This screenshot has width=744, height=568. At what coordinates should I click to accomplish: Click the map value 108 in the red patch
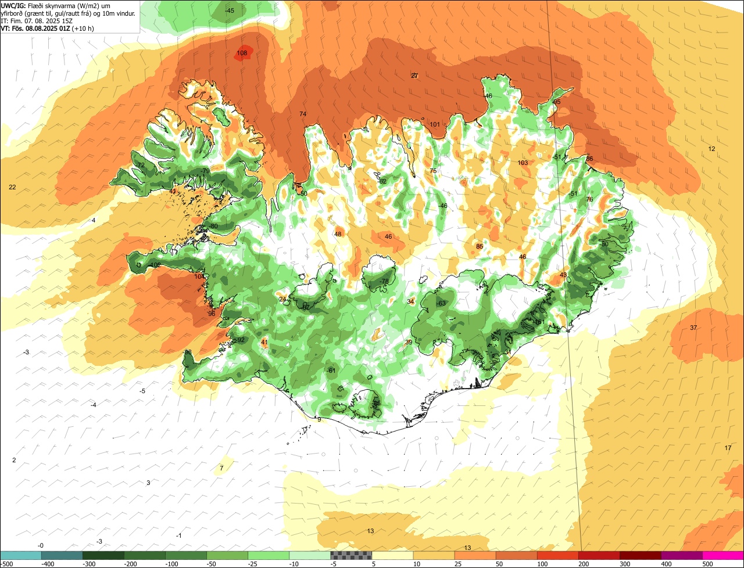coord(242,53)
